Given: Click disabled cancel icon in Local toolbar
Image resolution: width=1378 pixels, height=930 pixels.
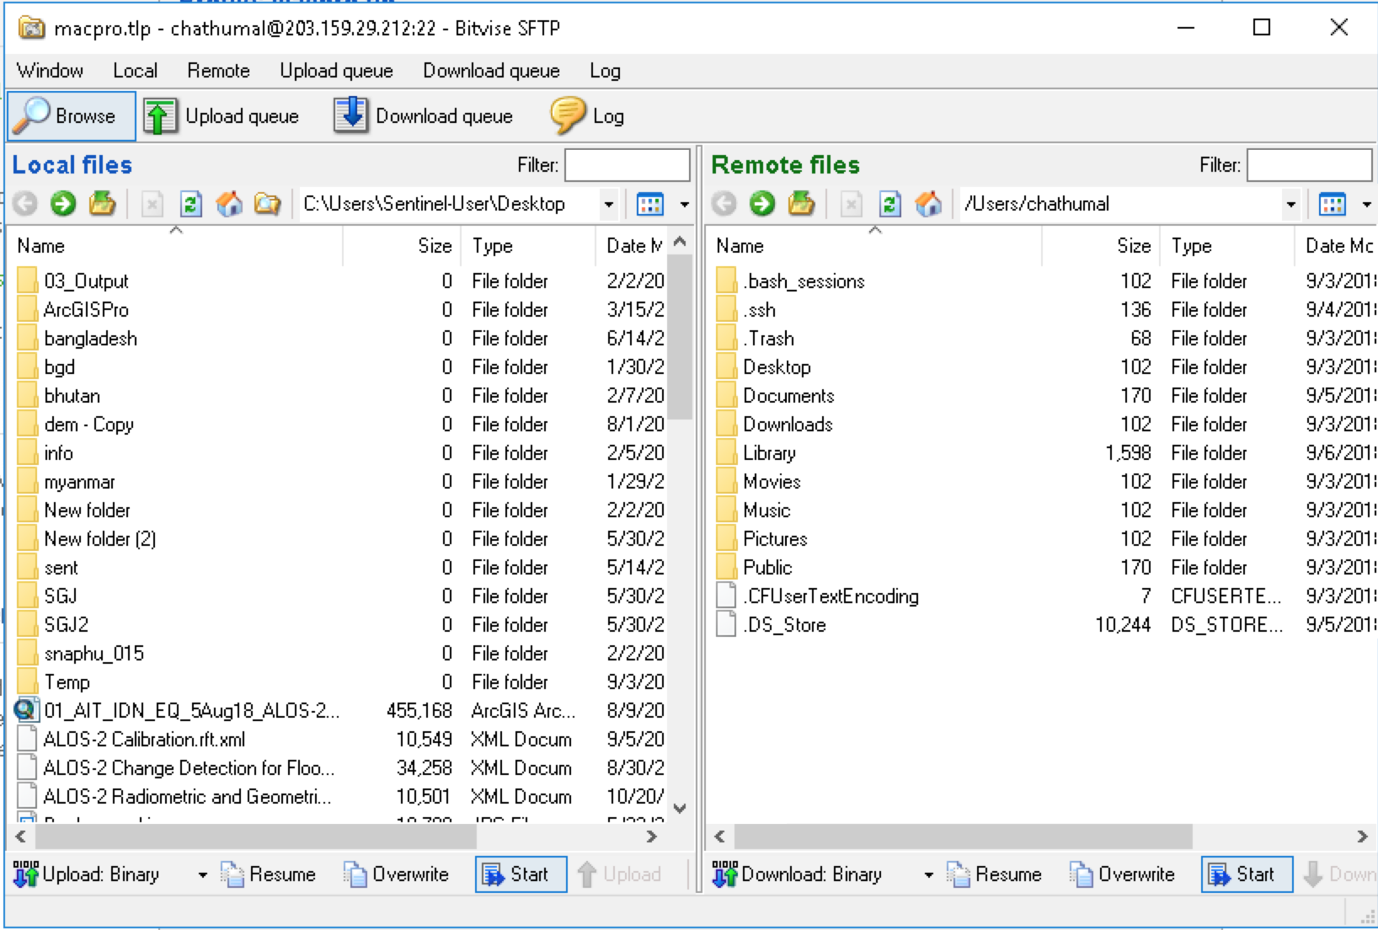Looking at the screenshot, I should (152, 204).
